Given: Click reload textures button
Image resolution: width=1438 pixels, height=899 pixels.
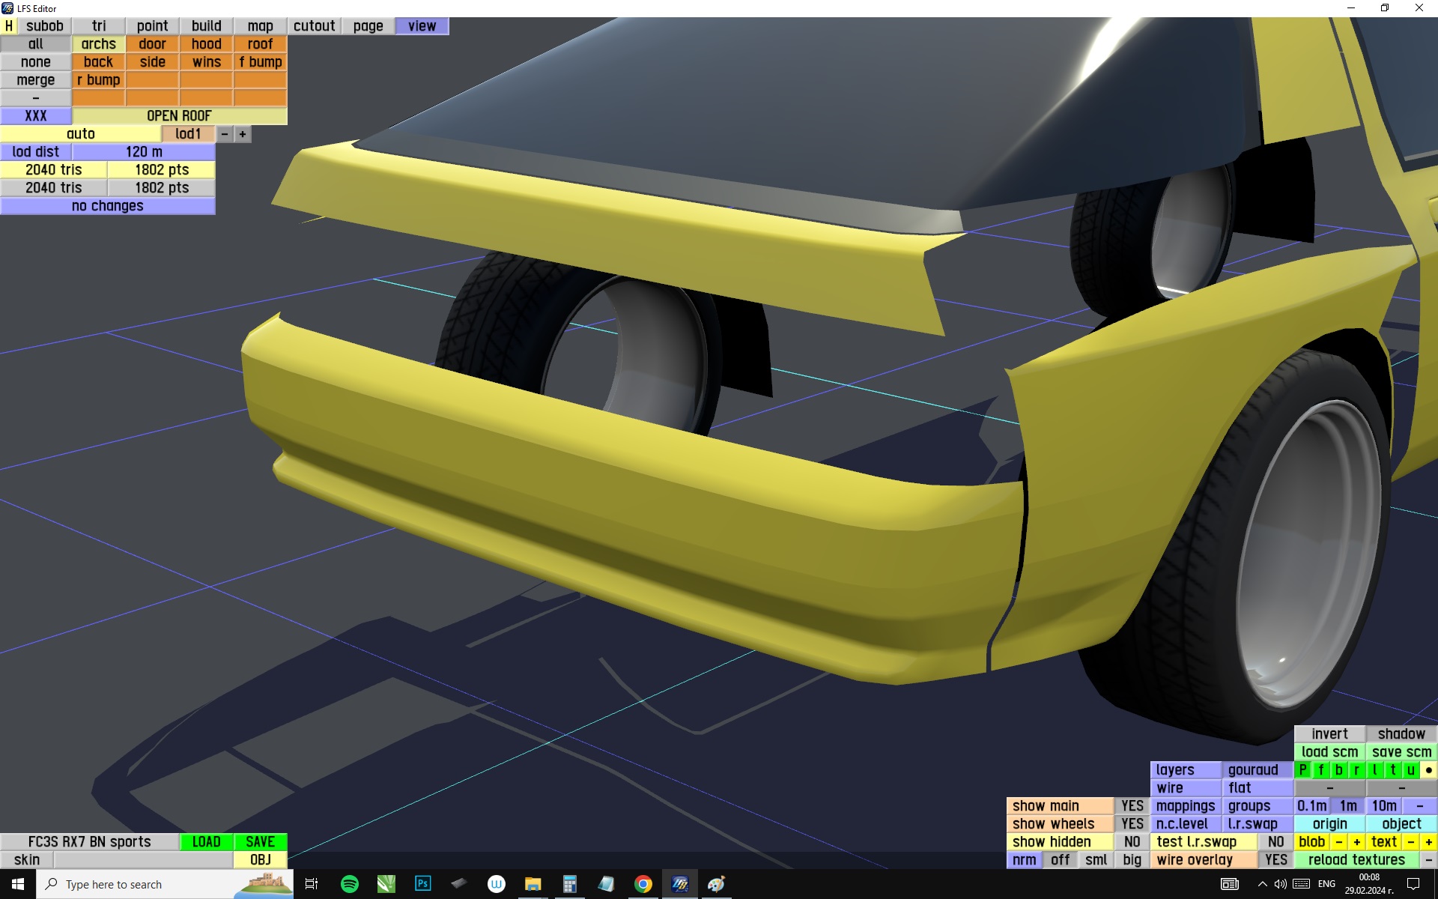Looking at the screenshot, I should click(x=1356, y=860).
